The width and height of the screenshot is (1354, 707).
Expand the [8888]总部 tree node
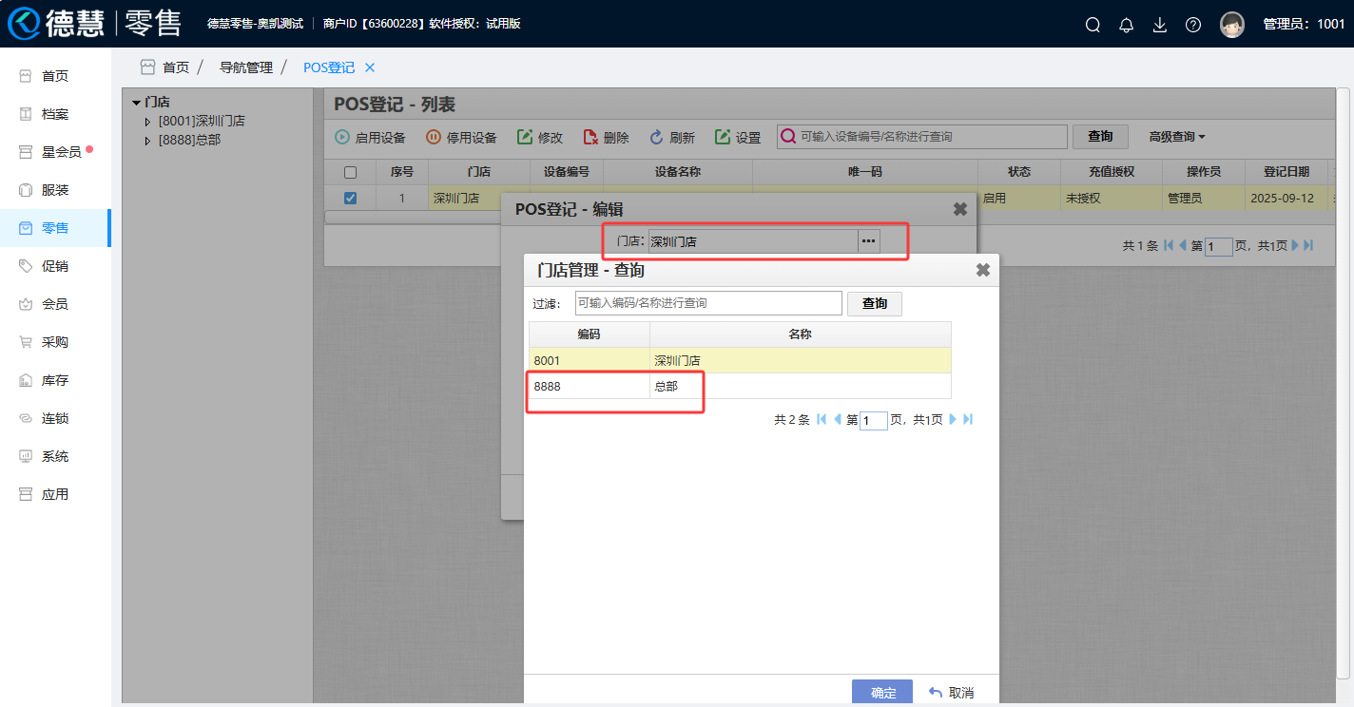[147, 141]
